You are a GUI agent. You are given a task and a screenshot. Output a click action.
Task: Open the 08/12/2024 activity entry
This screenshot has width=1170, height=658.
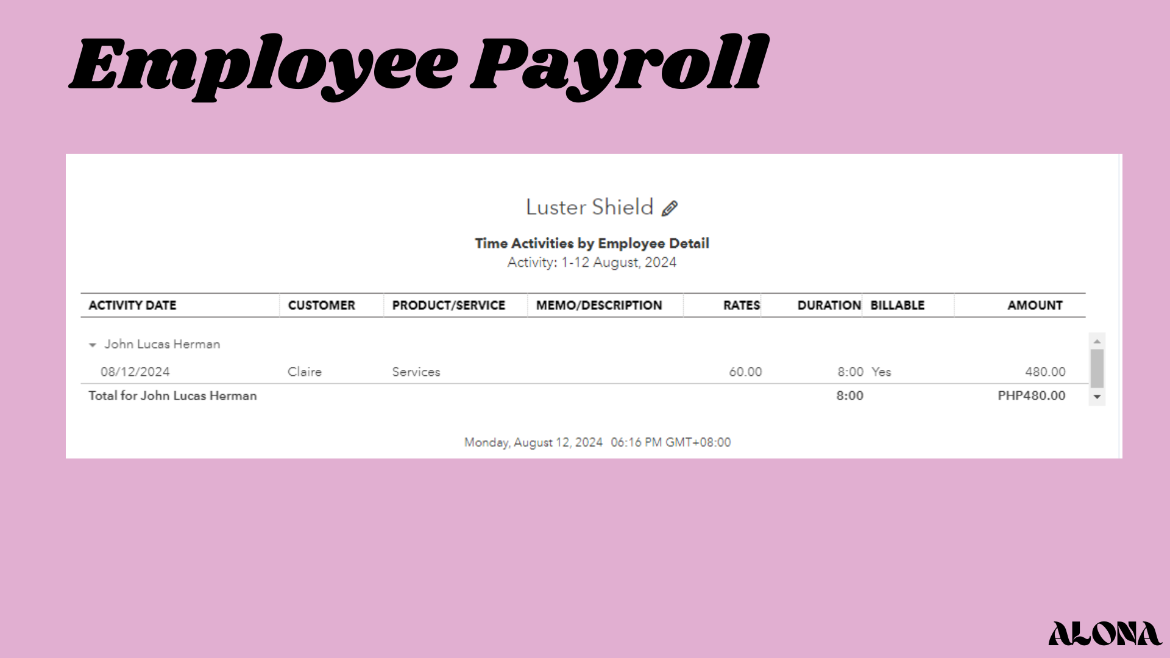point(135,372)
